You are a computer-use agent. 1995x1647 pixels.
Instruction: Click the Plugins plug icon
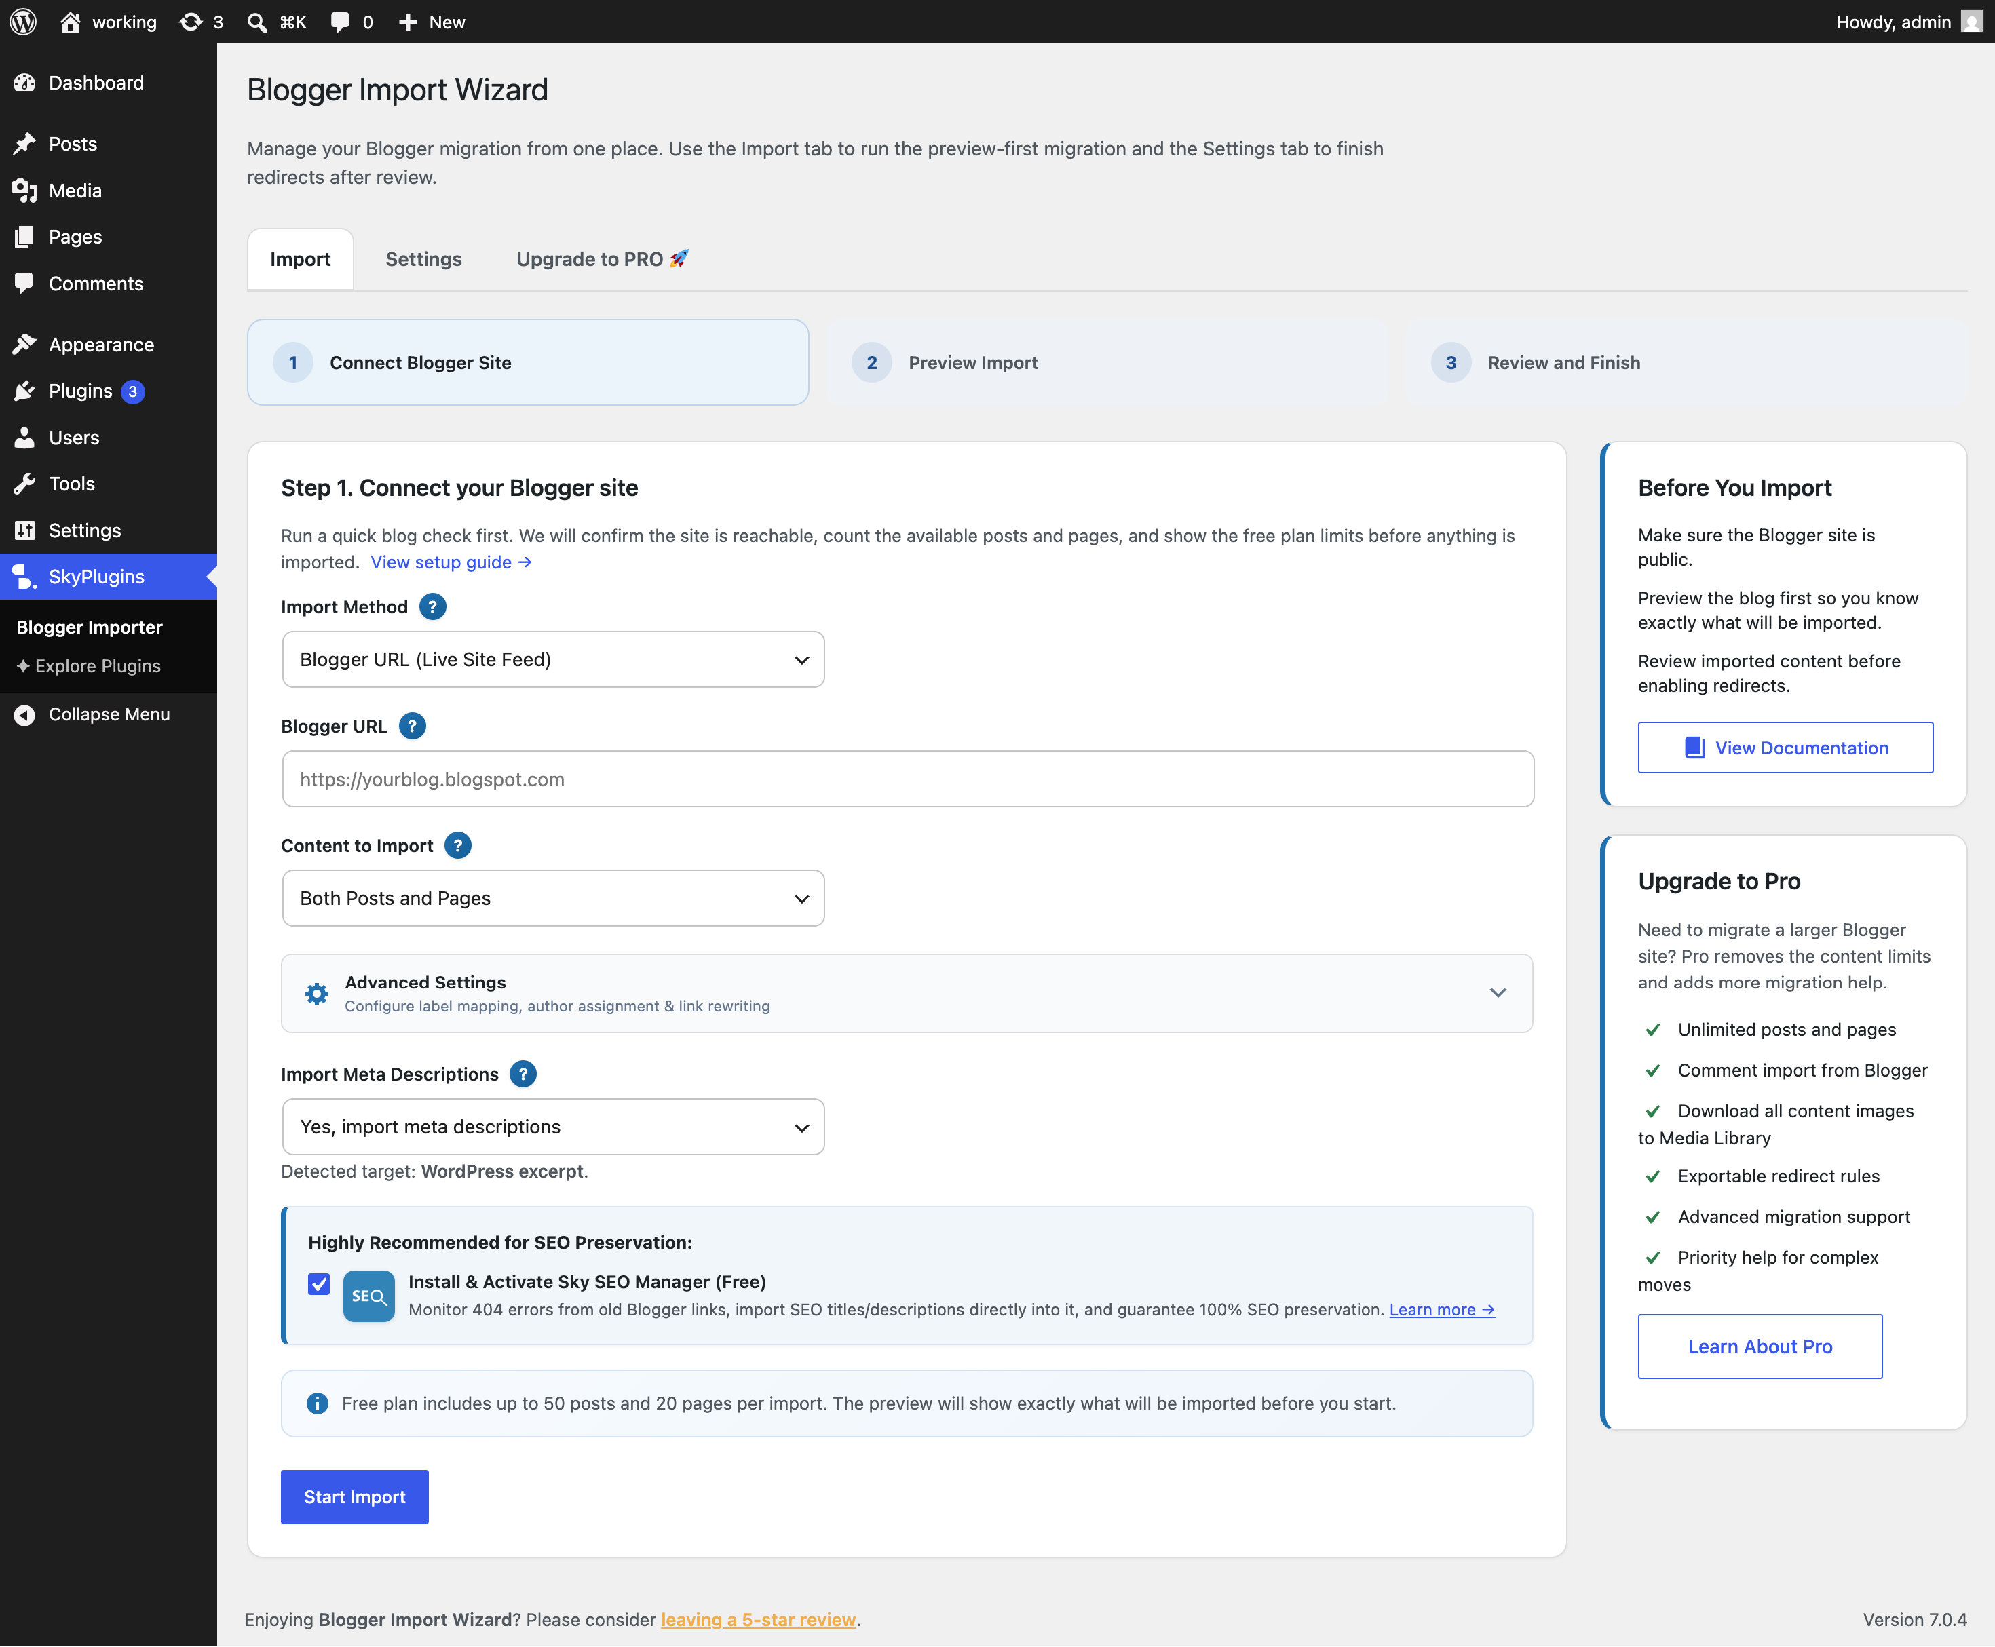(24, 391)
